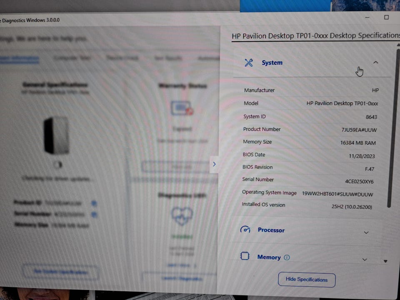Image resolution: width=400 pixels, height=300 pixels.
Task: Click the HP Pavilion Desktop Specifications panel title
Action: coord(316,36)
